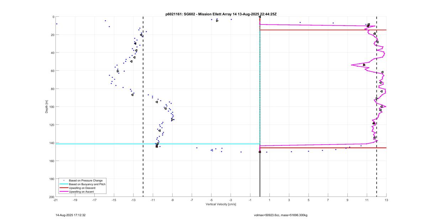Image resolution: width=427 pixels, height=221 pixels.
Task: Select the 'Depth [m]' y-axis label
Action: tap(47, 107)
